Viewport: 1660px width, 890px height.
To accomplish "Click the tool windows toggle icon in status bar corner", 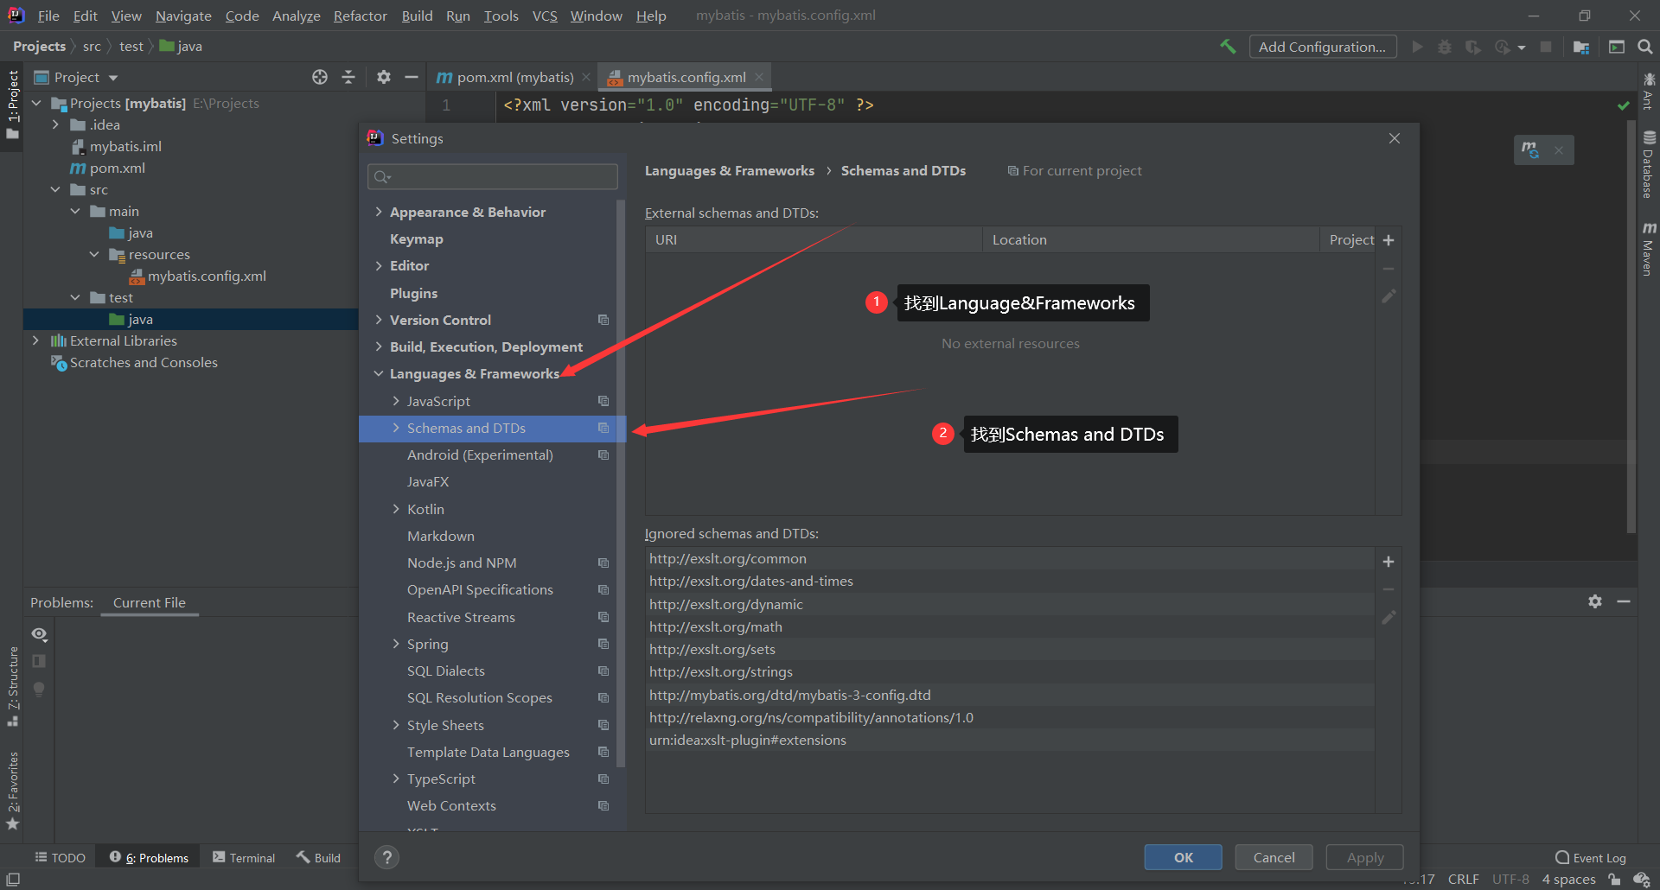I will [13, 879].
